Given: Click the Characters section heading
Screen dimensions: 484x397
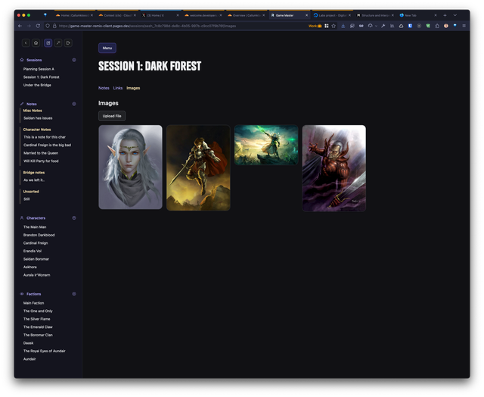Looking at the screenshot, I should [36, 218].
